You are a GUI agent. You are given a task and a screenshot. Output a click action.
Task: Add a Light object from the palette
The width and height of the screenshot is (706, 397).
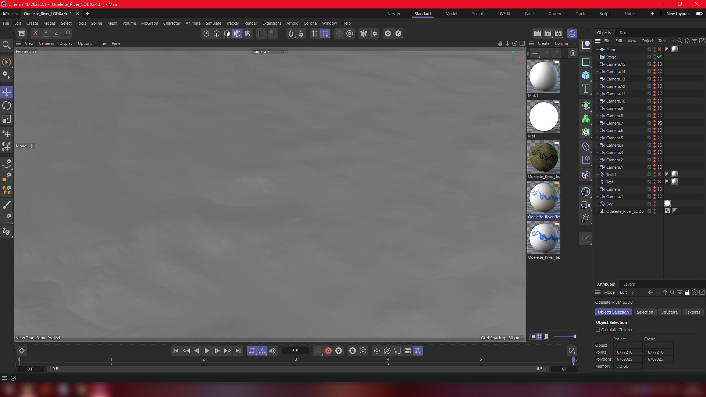click(586, 218)
